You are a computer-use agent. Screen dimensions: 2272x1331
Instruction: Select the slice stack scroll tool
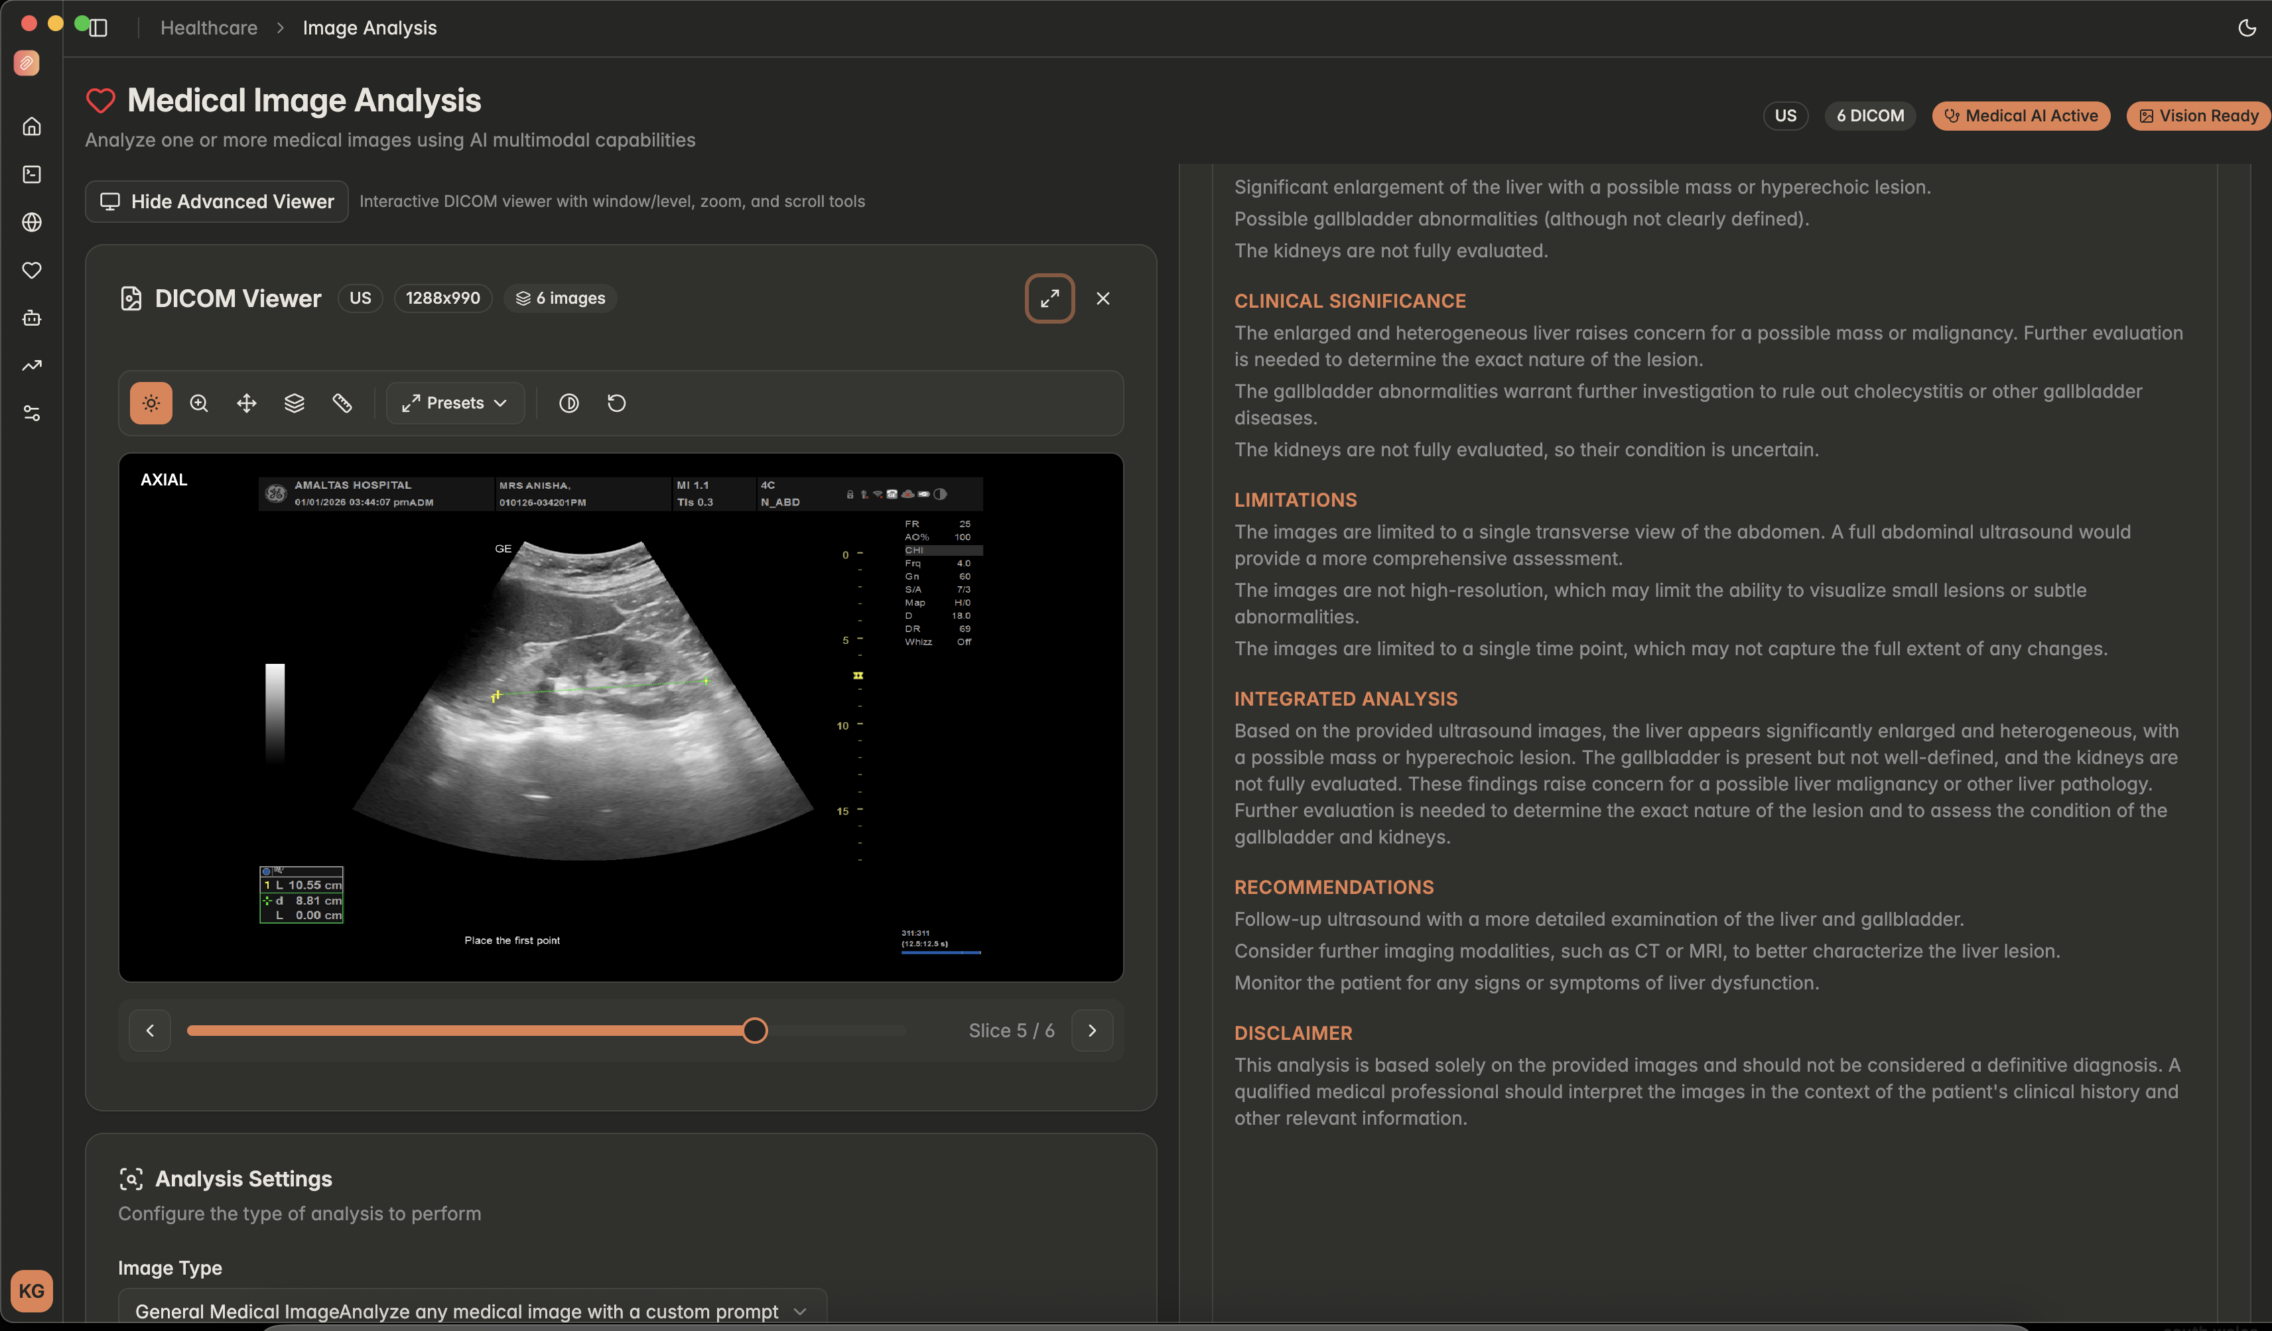coord(295,403)
